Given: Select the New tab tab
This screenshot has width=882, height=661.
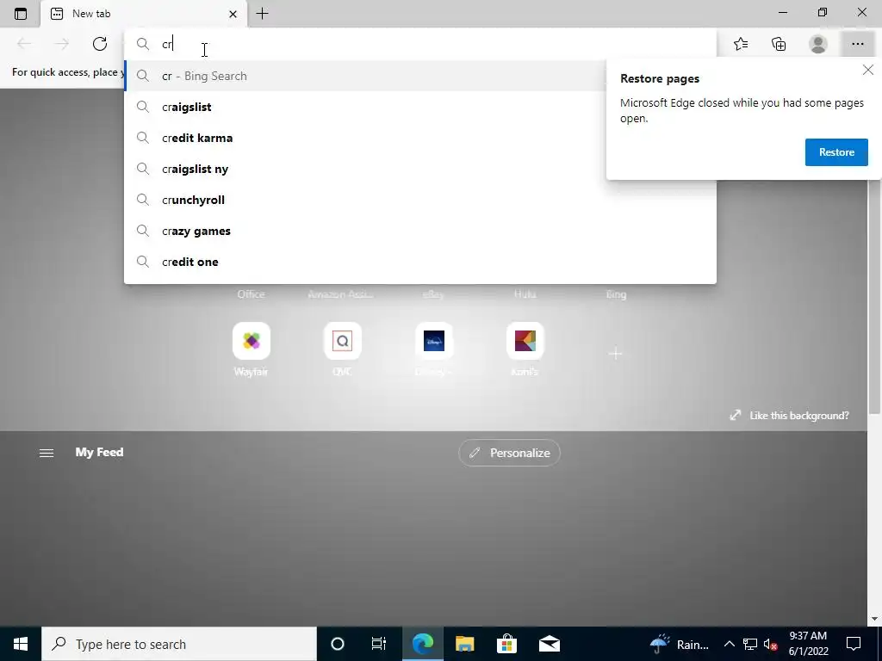Looking at the screenshot, I should coord(144,14).
